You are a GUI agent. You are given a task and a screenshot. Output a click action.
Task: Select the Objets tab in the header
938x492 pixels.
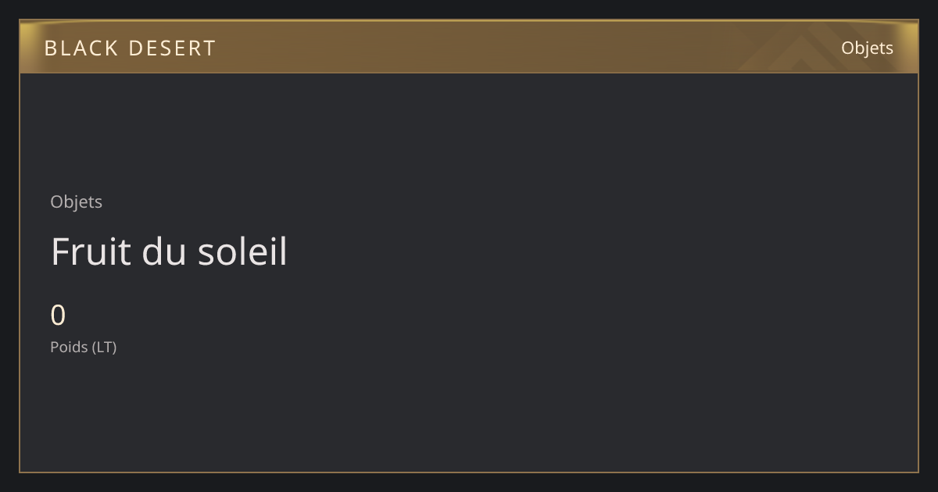[x=867, y=48]
